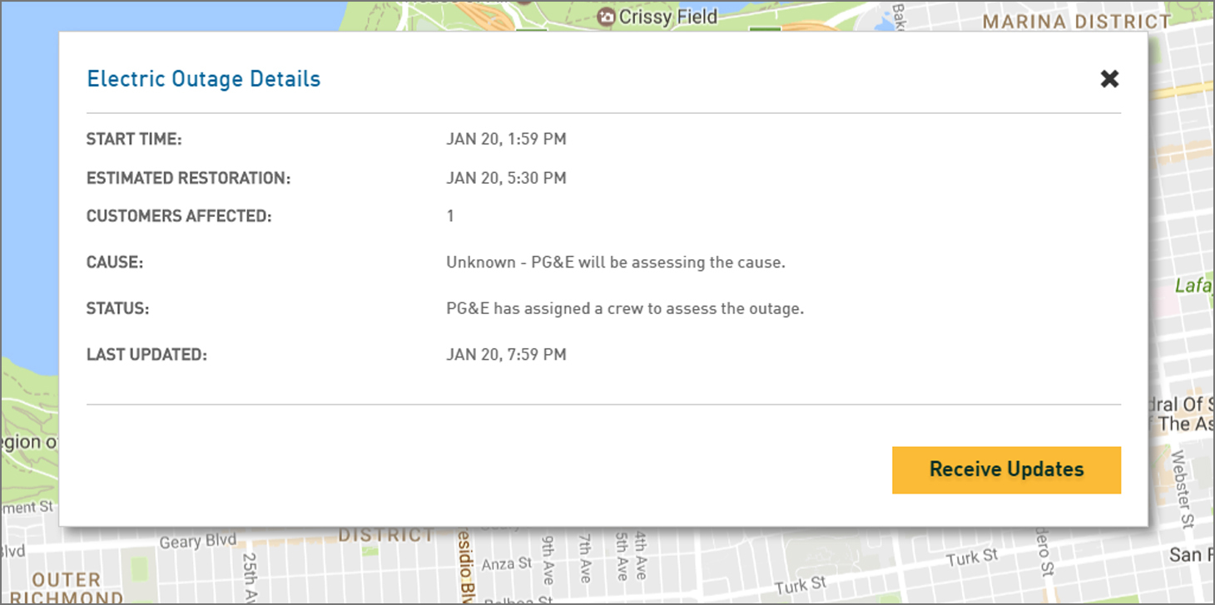1215x605 pixels.
Task: Click the Crissy Field camera marker icon
Action: [607, 17]
